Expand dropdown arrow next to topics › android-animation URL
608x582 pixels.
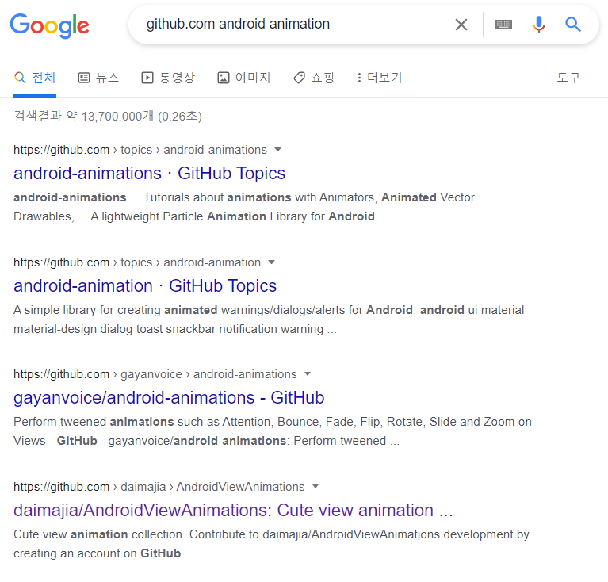271,262
